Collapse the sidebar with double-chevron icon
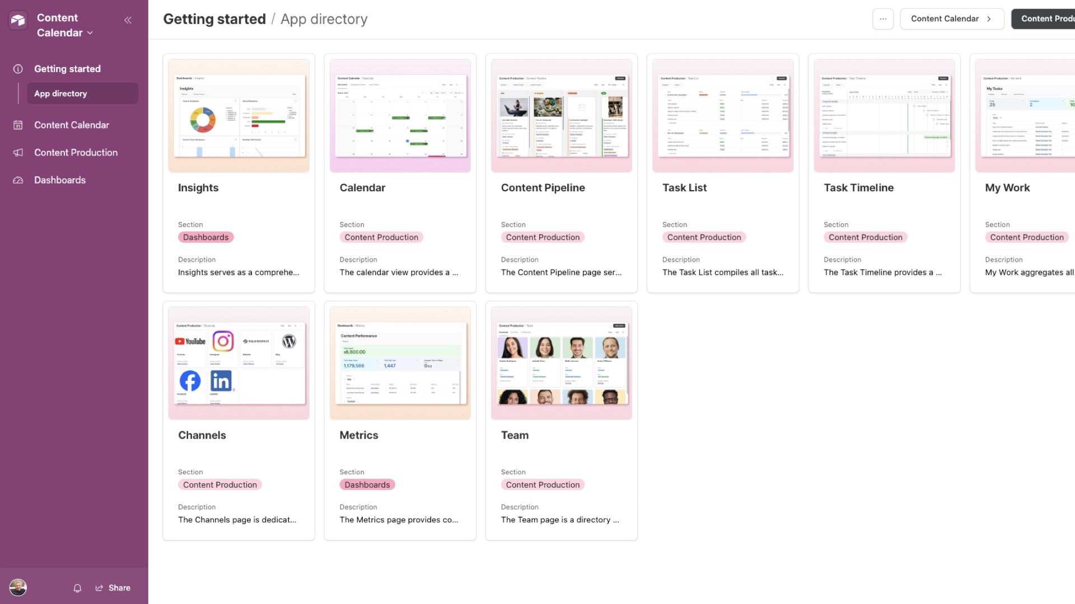 click(x=128, y=20)
